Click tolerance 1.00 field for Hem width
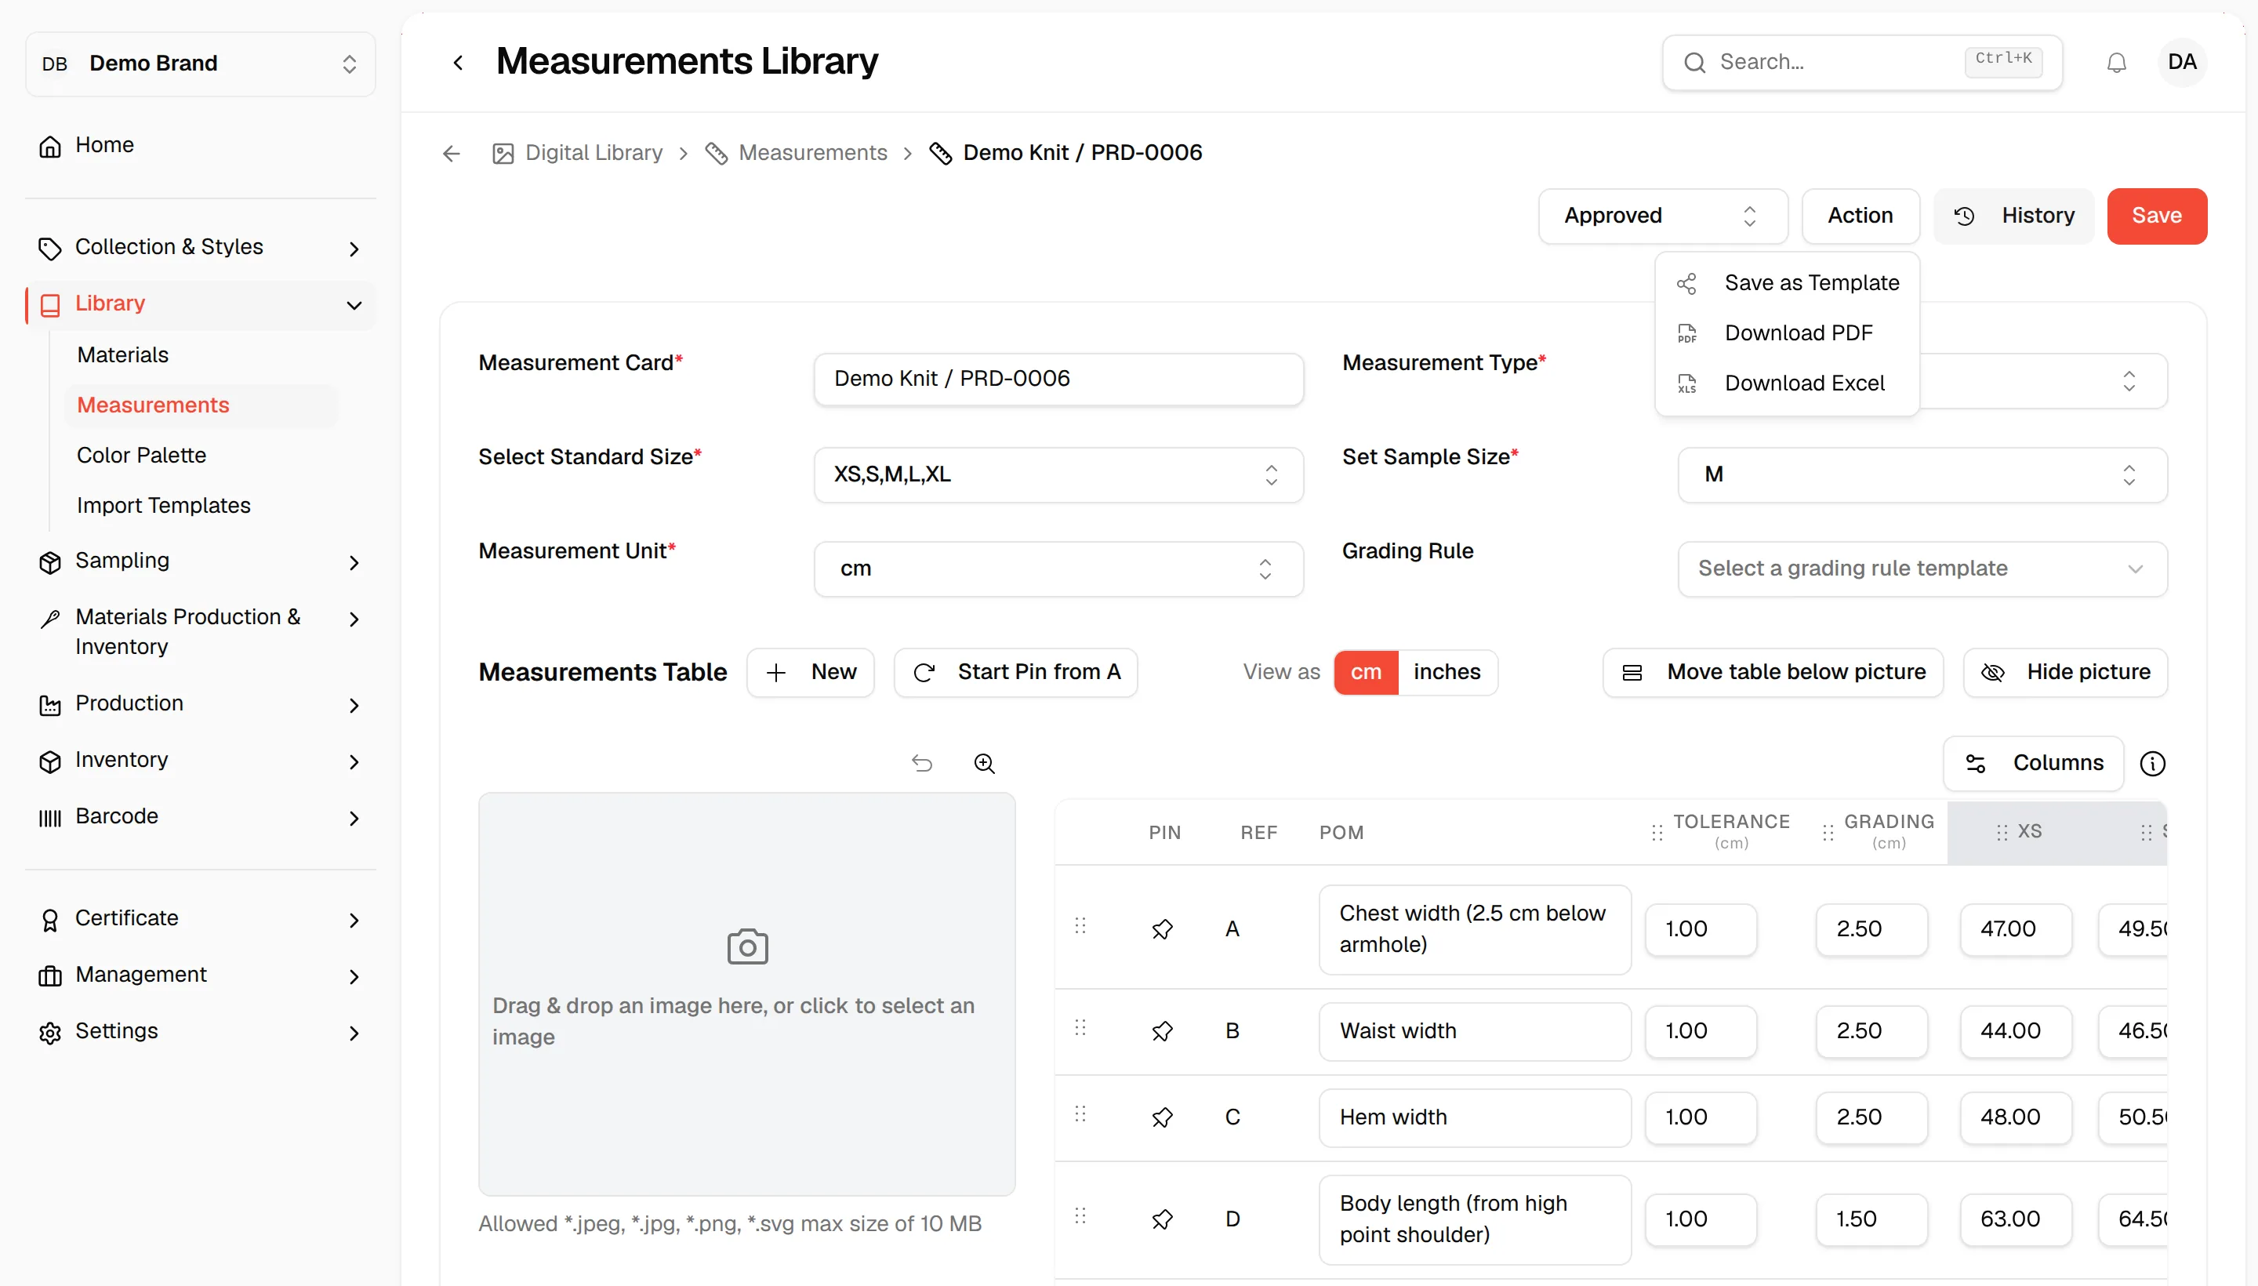Screen dimensions: 2258x1286 pyautogui.click(x=1700, y=1117)
